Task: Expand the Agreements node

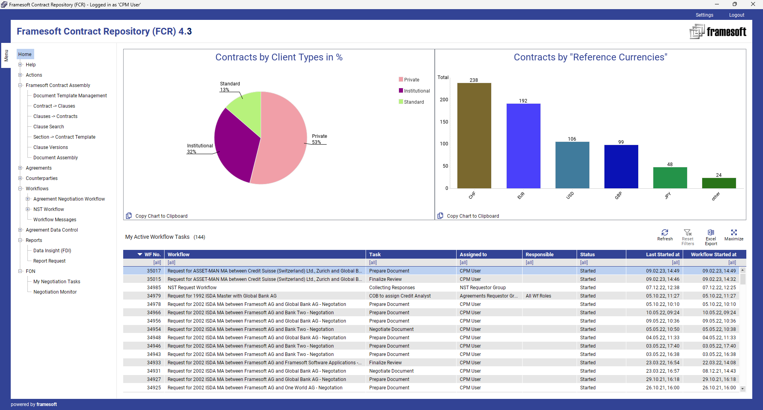Action: [x=20, y=168]
